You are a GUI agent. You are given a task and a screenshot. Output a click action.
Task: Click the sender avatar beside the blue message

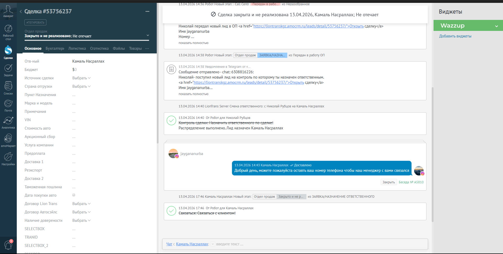pos(419,171)
